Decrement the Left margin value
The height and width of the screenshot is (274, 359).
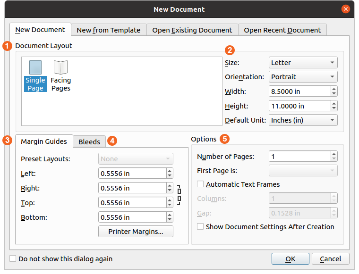tap(170, 176)
